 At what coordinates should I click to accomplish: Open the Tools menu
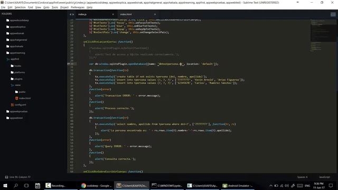click(55, 7)
